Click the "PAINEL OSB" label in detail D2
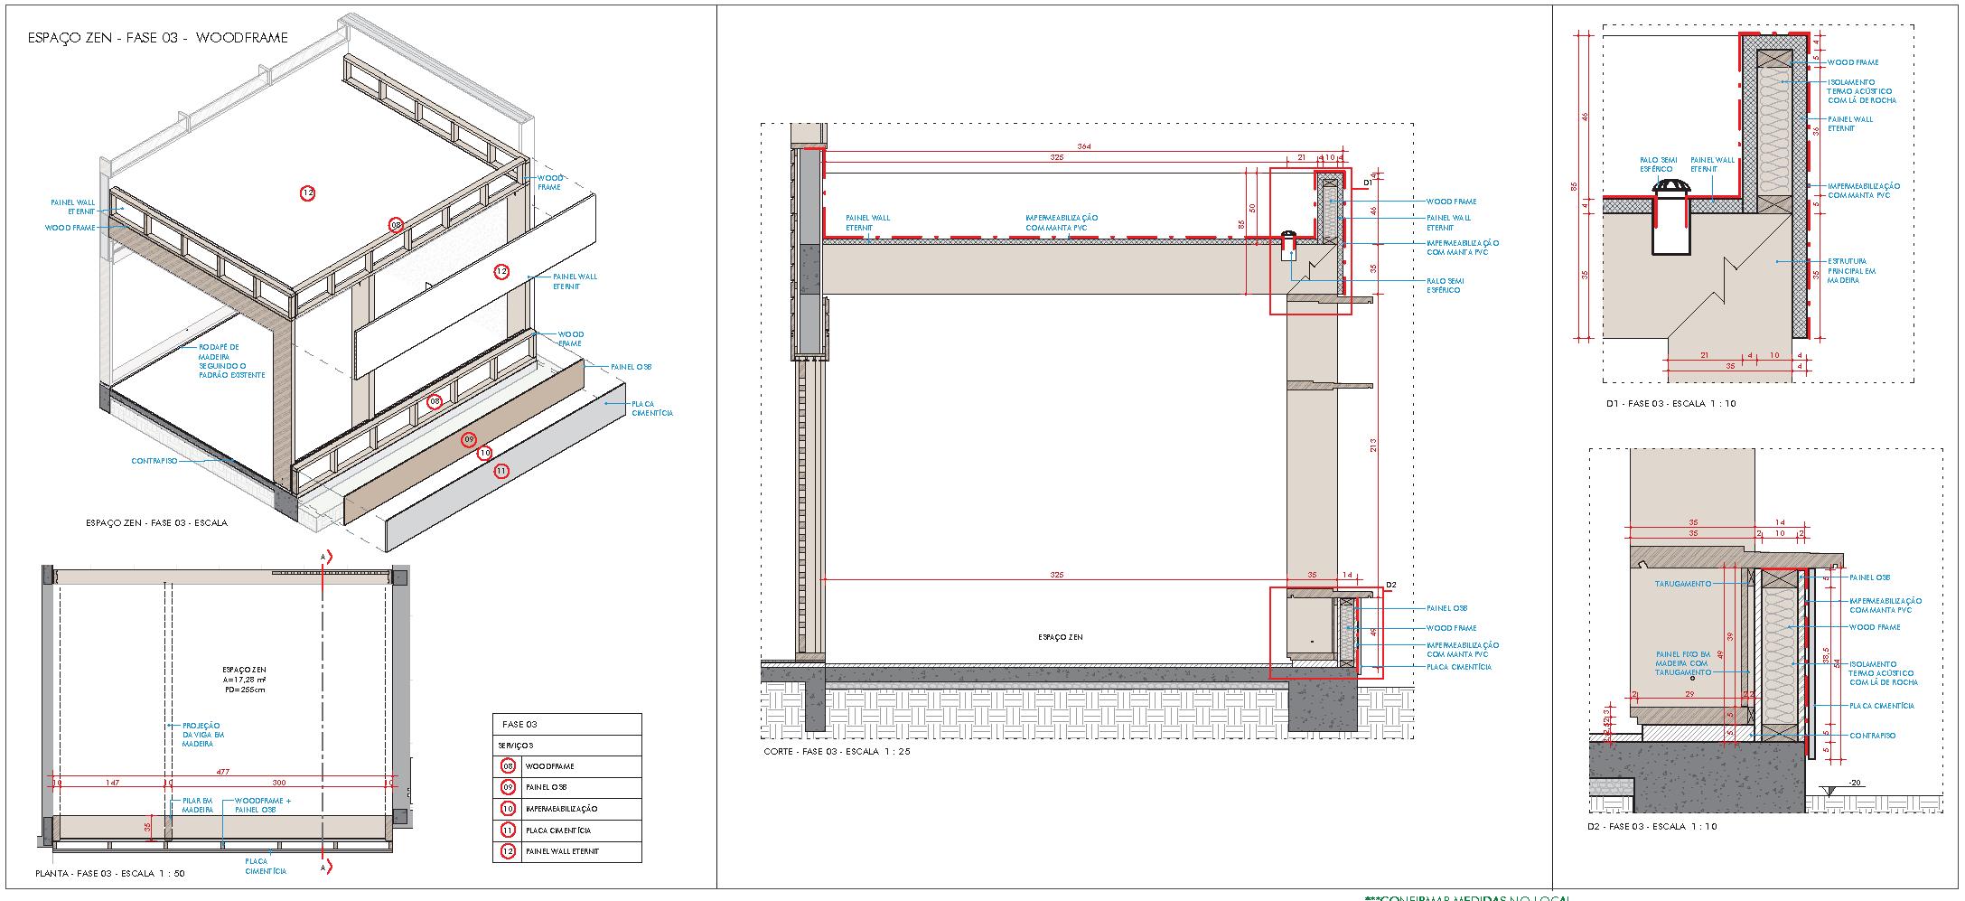1965x901 pixels. [1870, 577]
